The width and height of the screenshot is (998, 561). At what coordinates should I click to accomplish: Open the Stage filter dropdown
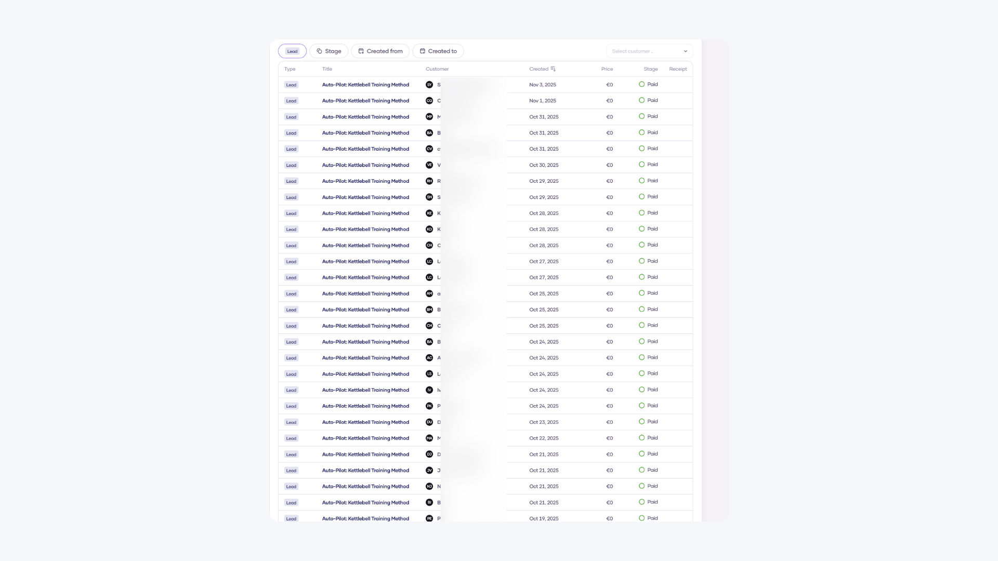click(329, 51)
